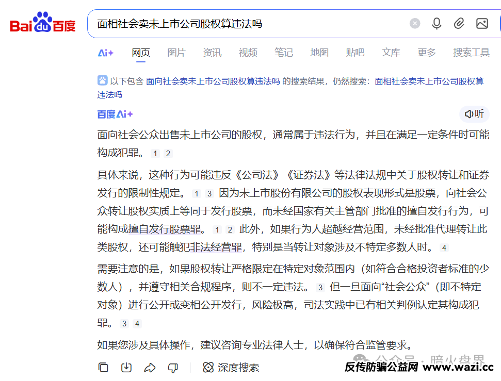Click the search input field
Image resolution: width=501 pixels, height=381 pixels.
248,24
